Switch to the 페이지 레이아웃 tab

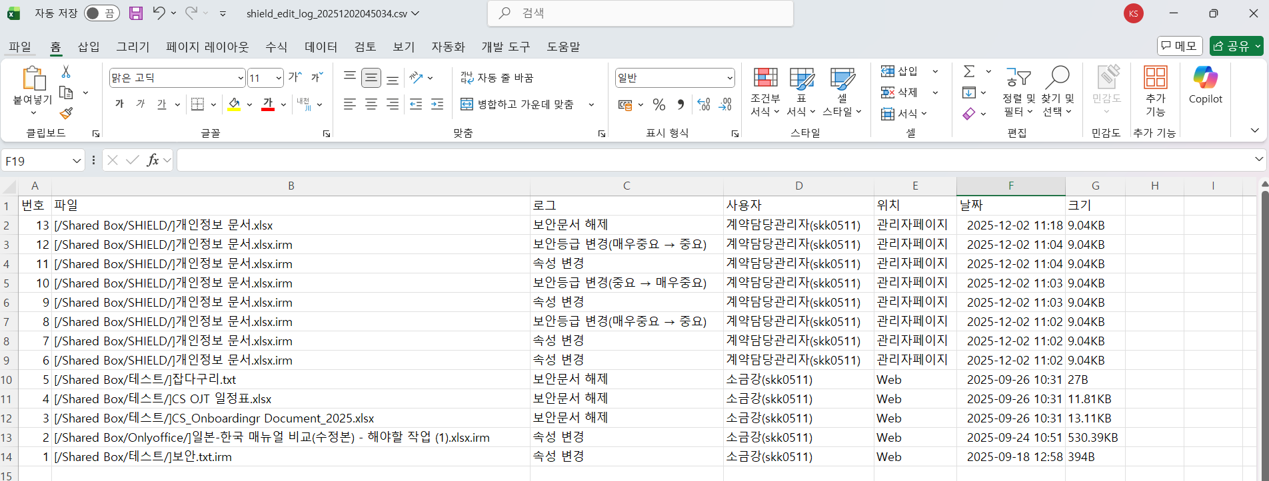tap(207, 47)
